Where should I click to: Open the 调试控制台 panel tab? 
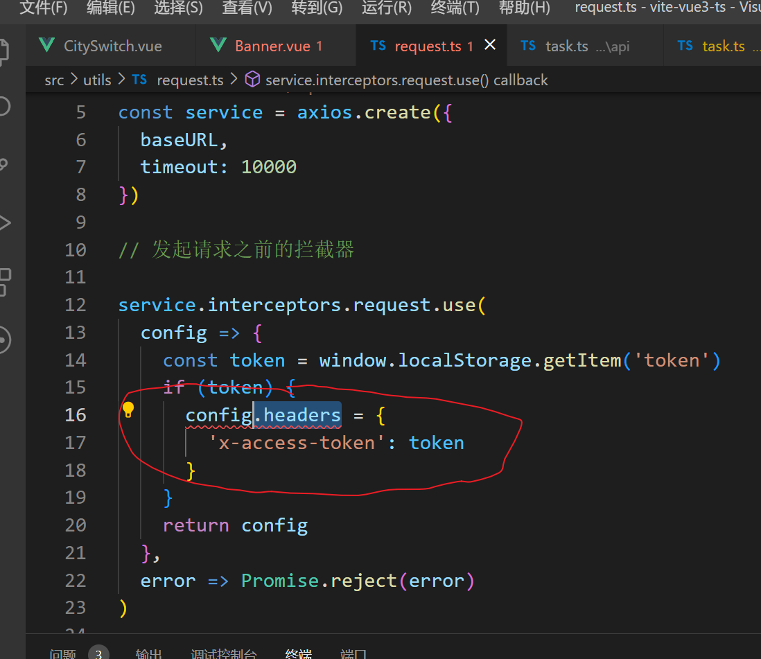(x=223, y=653)
